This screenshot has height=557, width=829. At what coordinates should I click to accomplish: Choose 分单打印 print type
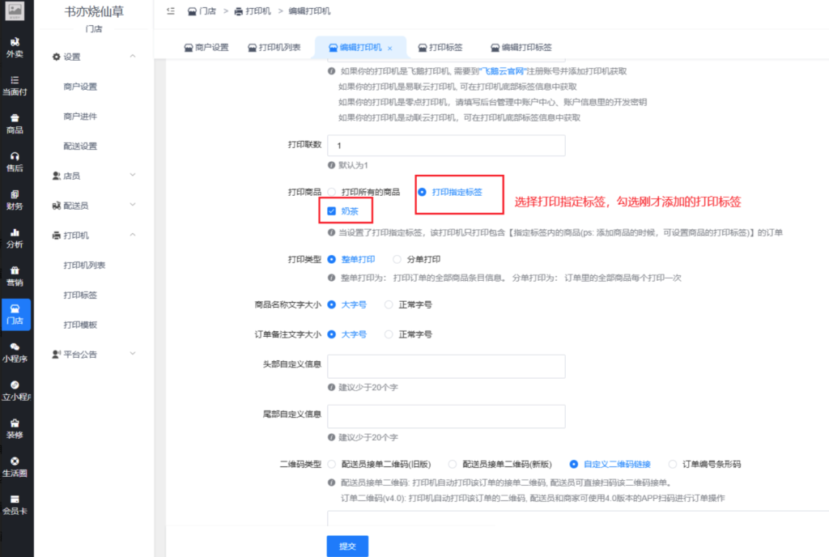point(397,260)
